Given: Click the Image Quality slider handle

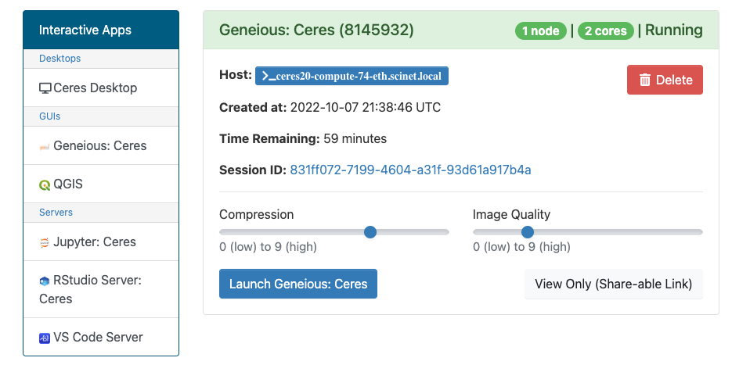Looking at the screenshot, I should pos(527,232).
